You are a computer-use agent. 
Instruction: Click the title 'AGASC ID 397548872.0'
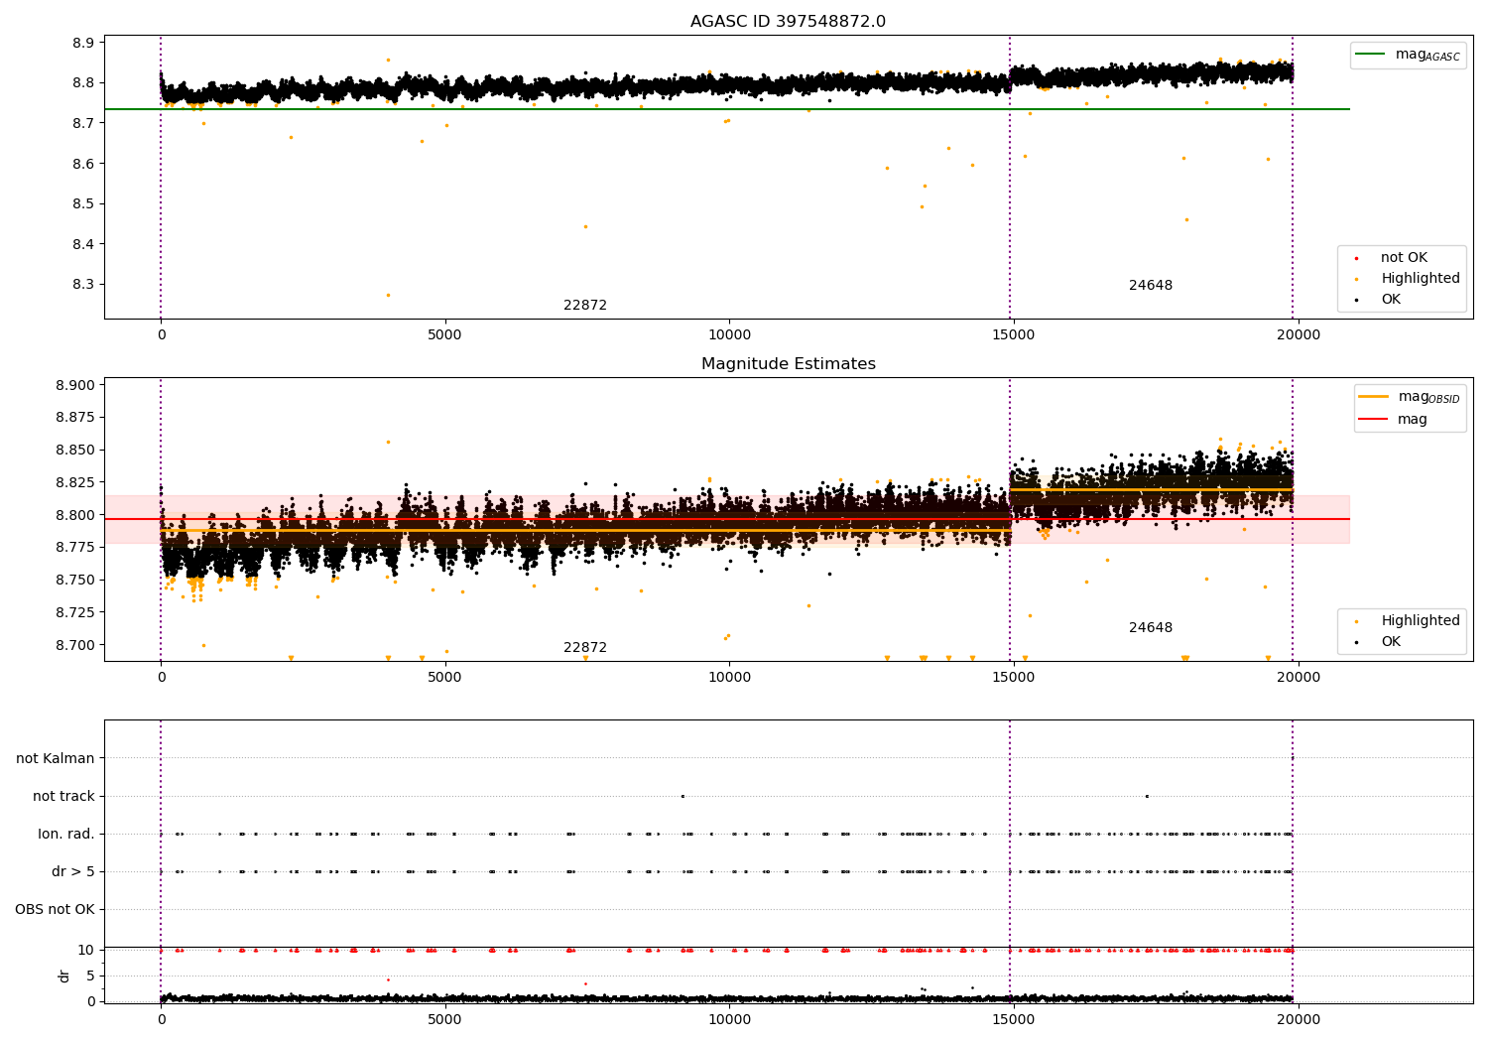[789, 22]
